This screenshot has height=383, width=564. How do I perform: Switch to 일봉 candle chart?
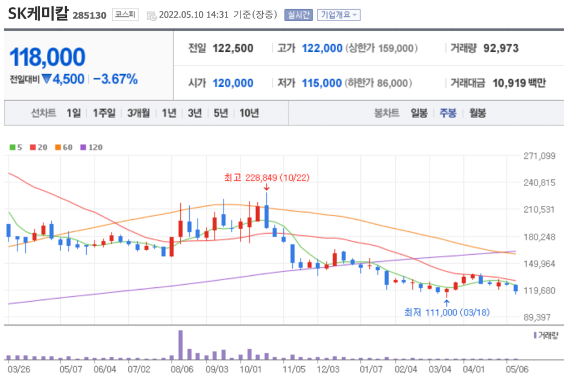(419, 113)
